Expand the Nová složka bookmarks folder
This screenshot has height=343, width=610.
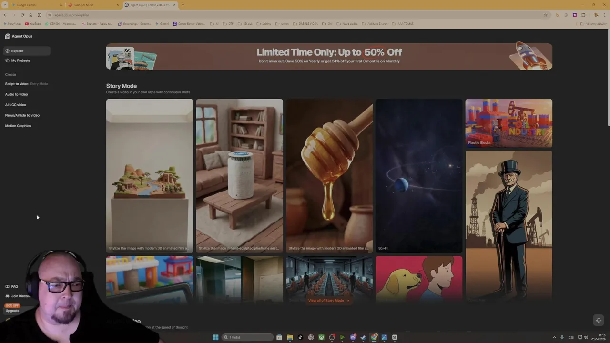click(346, 24)
